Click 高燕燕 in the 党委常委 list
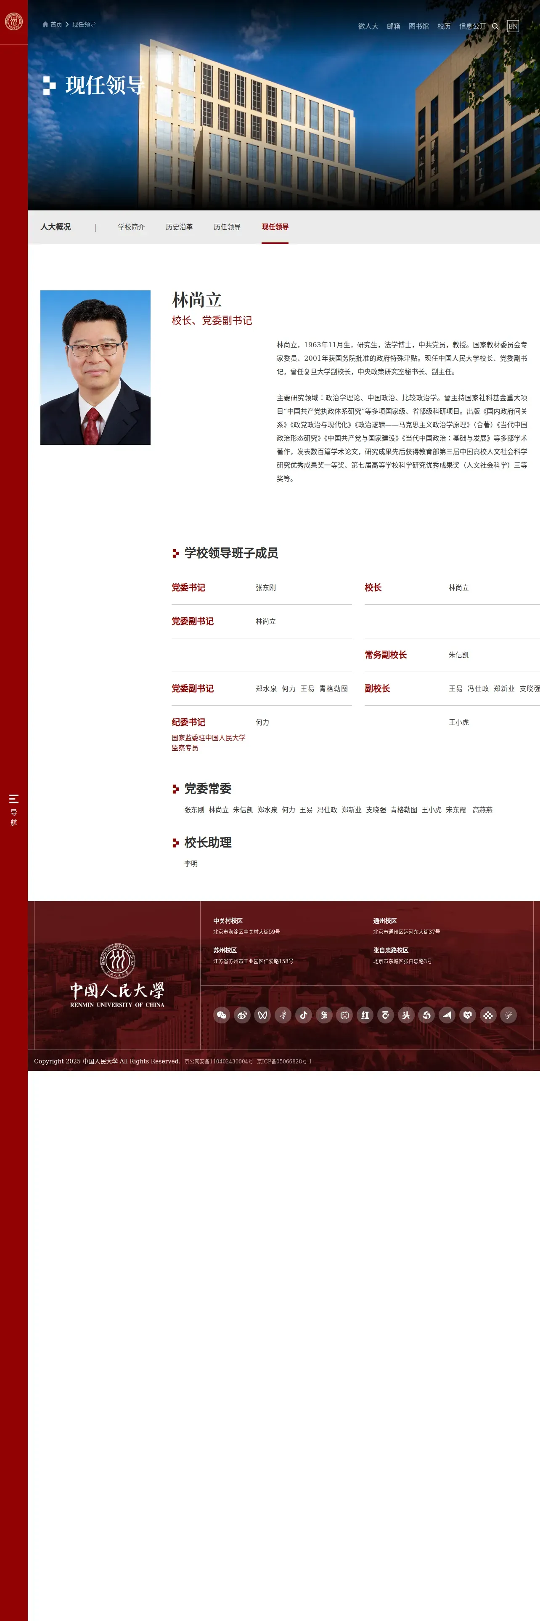This screenshot has height=1621, width=540. (483, 810)
